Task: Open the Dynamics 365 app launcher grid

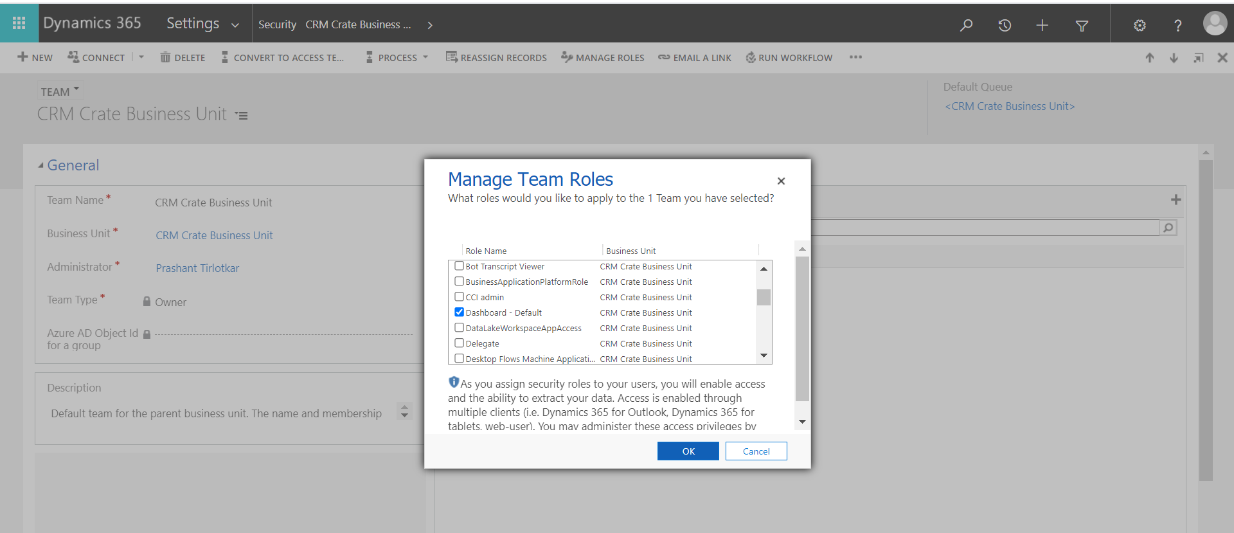Action: (19, 24)
